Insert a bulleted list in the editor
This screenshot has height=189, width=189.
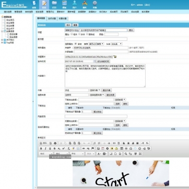tap(99, 143)
